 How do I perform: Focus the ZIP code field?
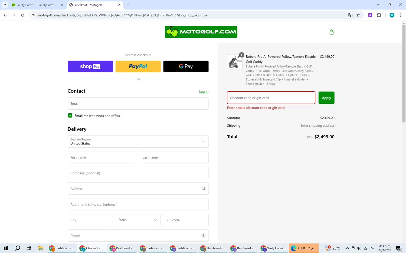coord(186,220)
